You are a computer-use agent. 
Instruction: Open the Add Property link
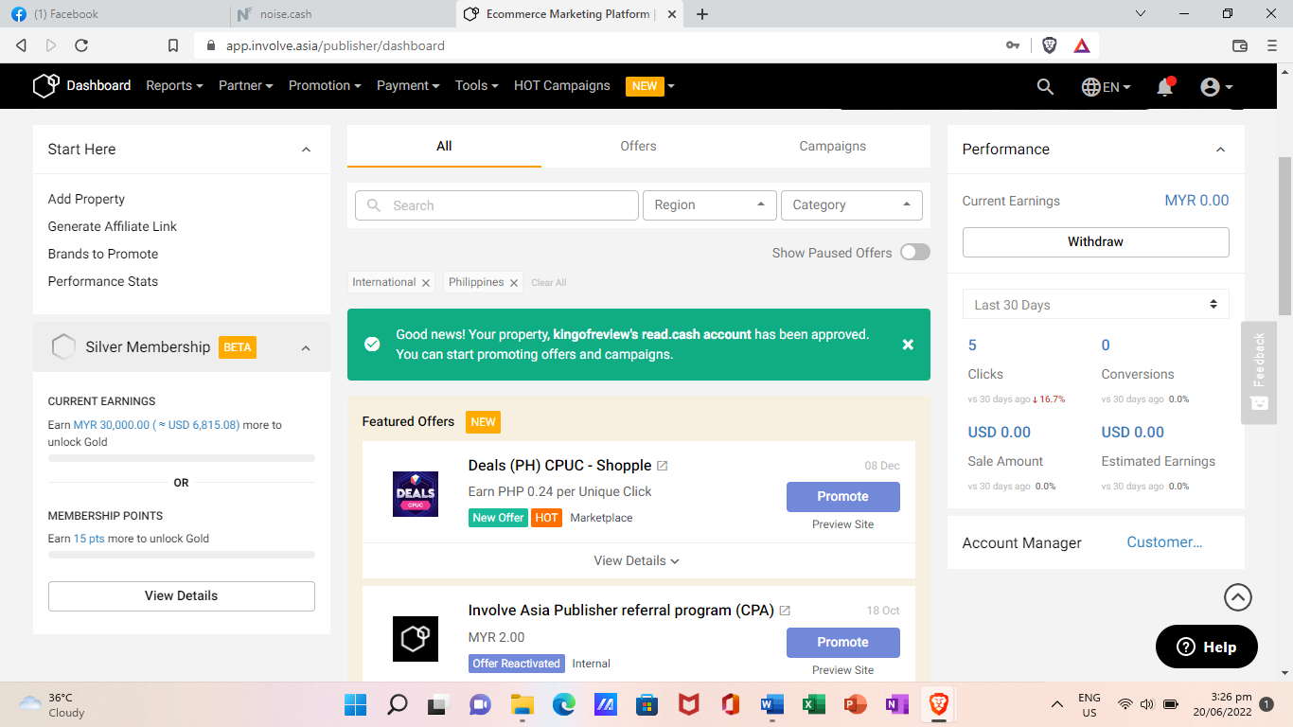(86, 199)
